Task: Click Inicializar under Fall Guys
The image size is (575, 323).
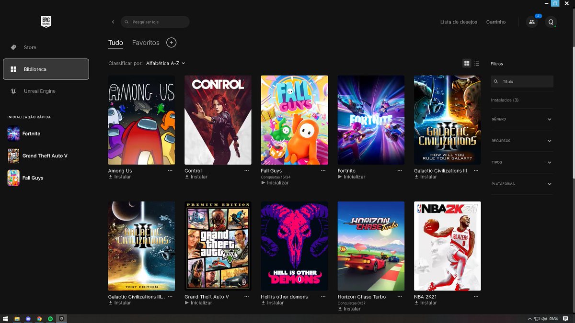Action: tap(275, 183)
